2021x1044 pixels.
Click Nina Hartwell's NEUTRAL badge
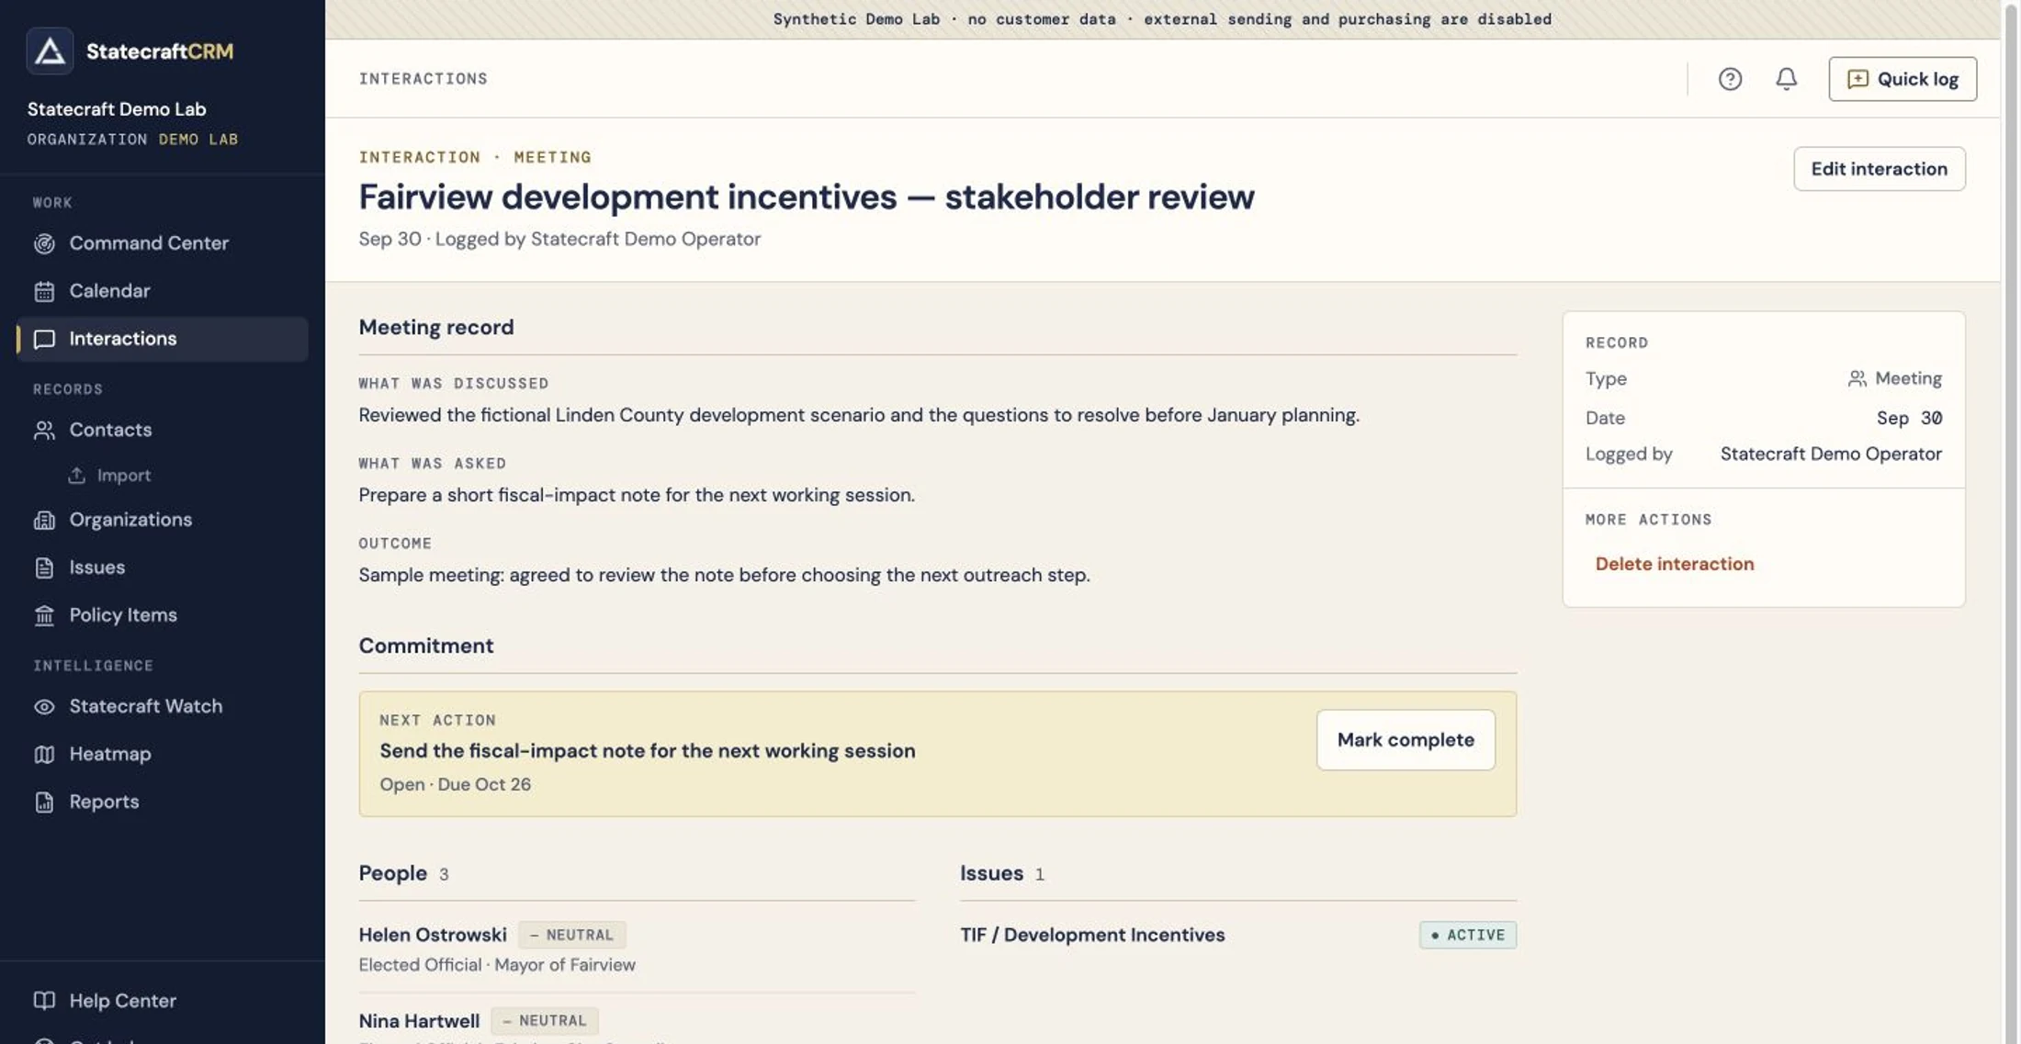click(x=544, y=1021)
